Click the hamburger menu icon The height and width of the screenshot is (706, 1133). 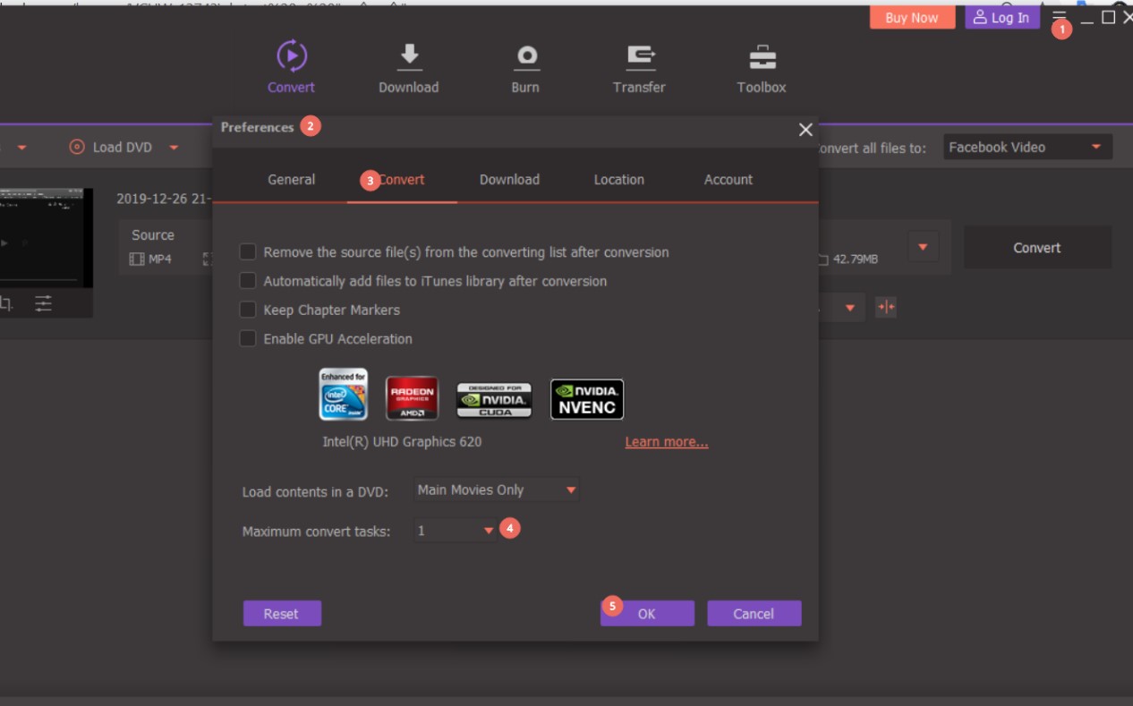point(1060,15)
